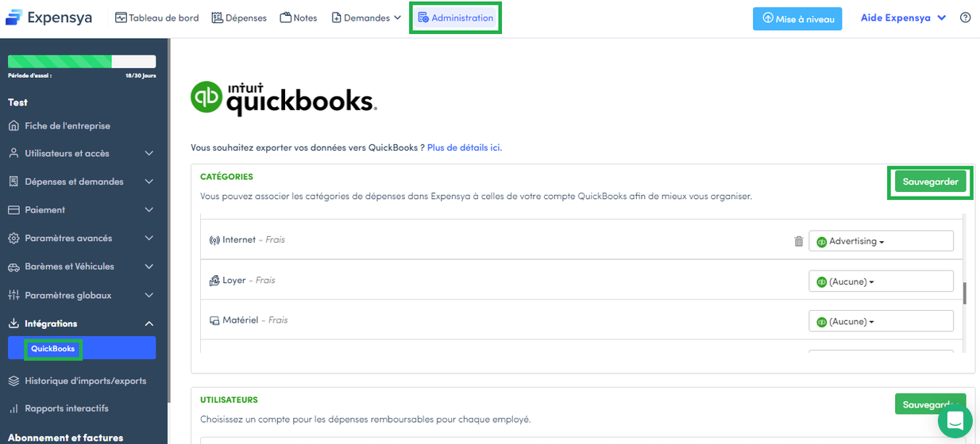Expand the Paiement section
The image size is (980, 444).
coord(82,210)
